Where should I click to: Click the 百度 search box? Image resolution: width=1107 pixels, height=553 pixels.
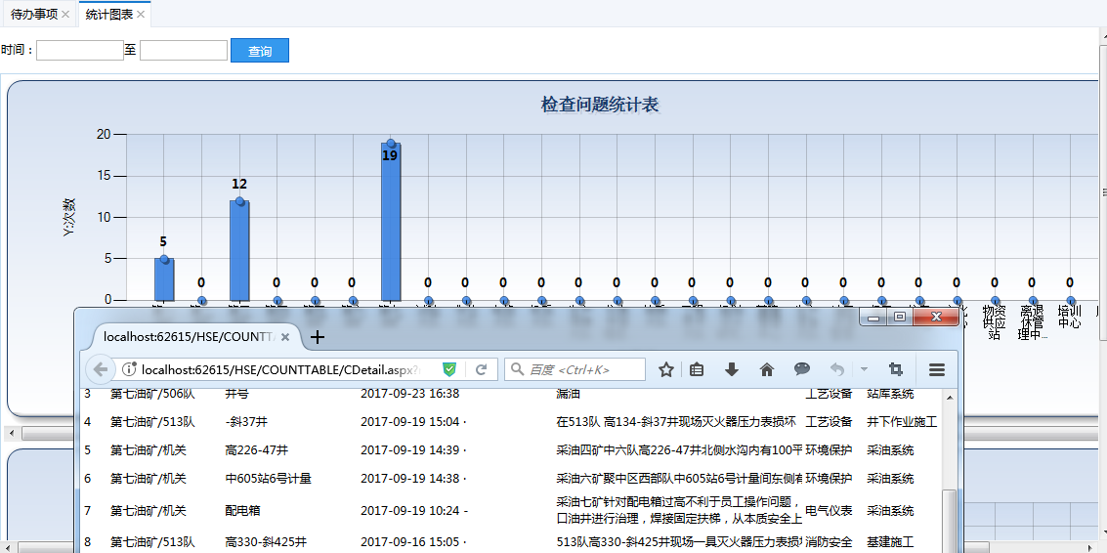pos(575,369)
